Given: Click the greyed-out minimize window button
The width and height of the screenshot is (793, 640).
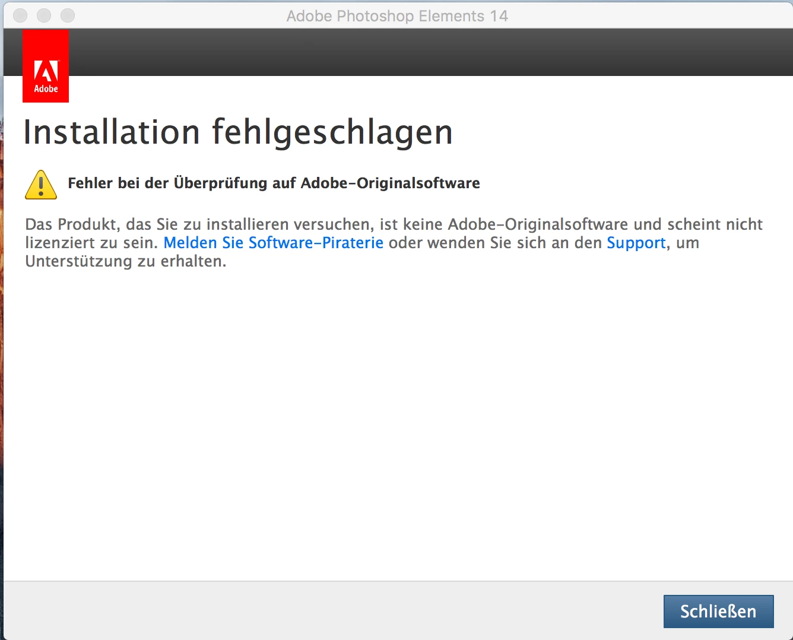Looking at the screenshot, I should click(x=44, y=15).
